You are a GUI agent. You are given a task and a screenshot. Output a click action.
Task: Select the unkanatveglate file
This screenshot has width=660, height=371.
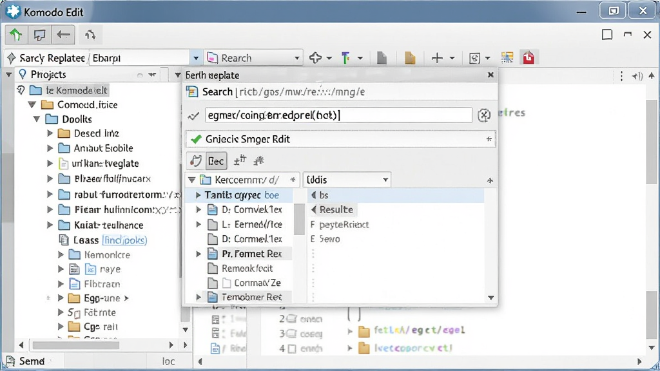tap(105, 163)
